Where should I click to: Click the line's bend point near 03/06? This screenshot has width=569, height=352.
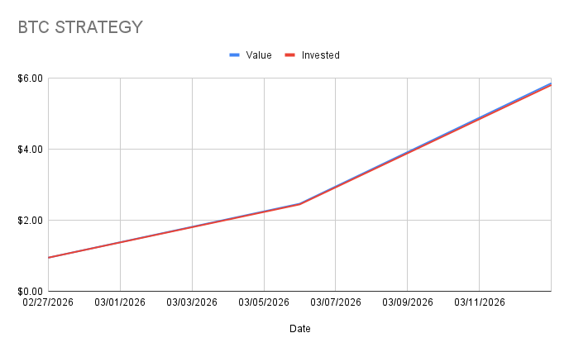(299, 203)
